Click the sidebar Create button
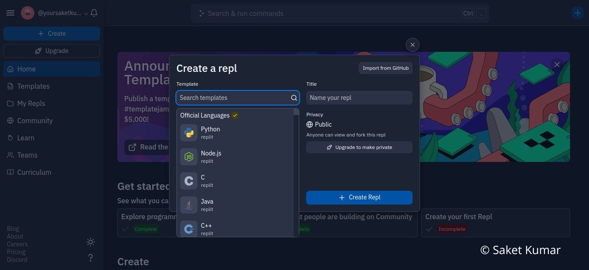Viewport: 589px width, 270px height. 52,34
